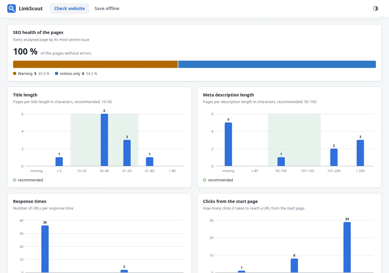Click the "54.5 %" notices only percentage text

coord(91,74)
